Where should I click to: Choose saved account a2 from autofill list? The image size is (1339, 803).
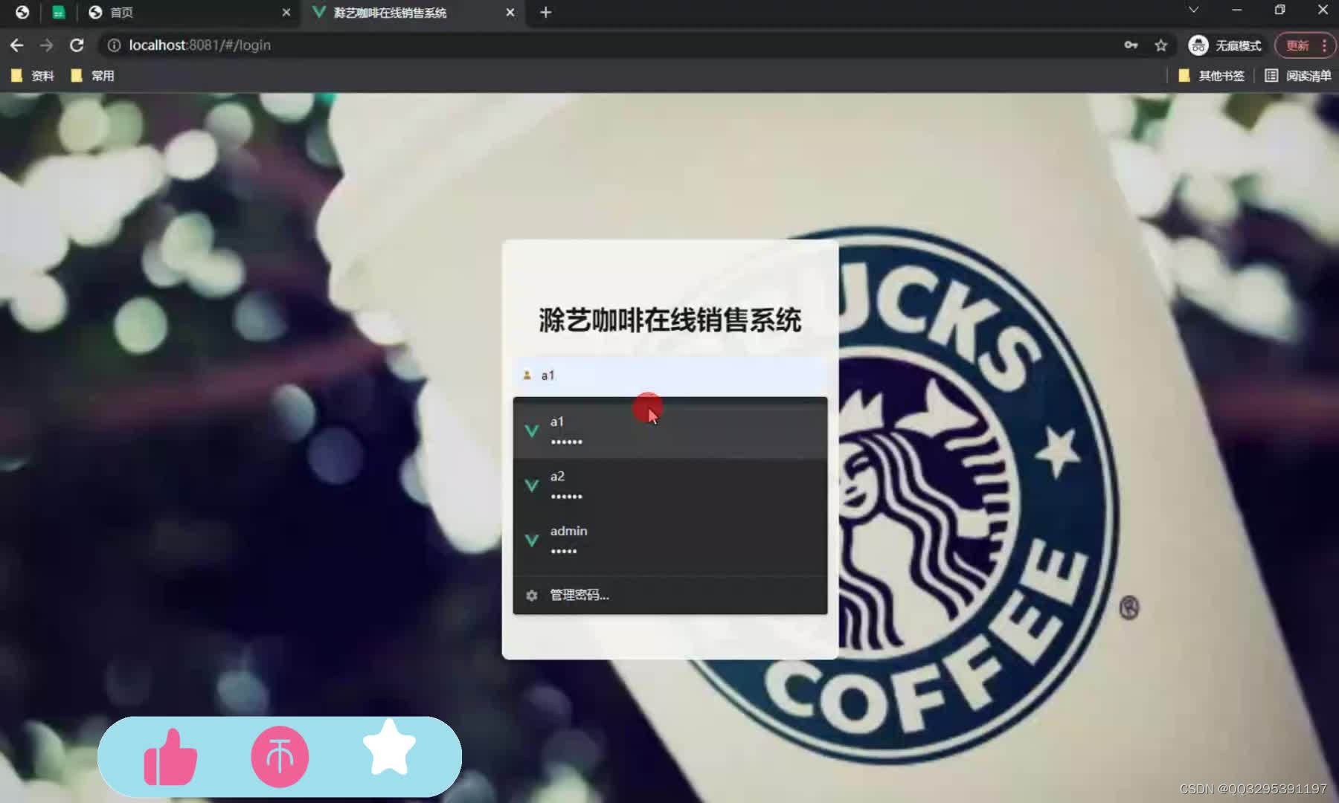669,486
